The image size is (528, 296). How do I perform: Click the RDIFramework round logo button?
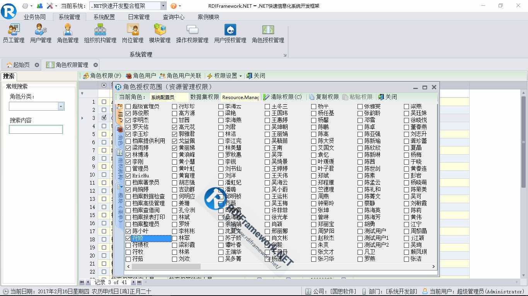point(9,11)
